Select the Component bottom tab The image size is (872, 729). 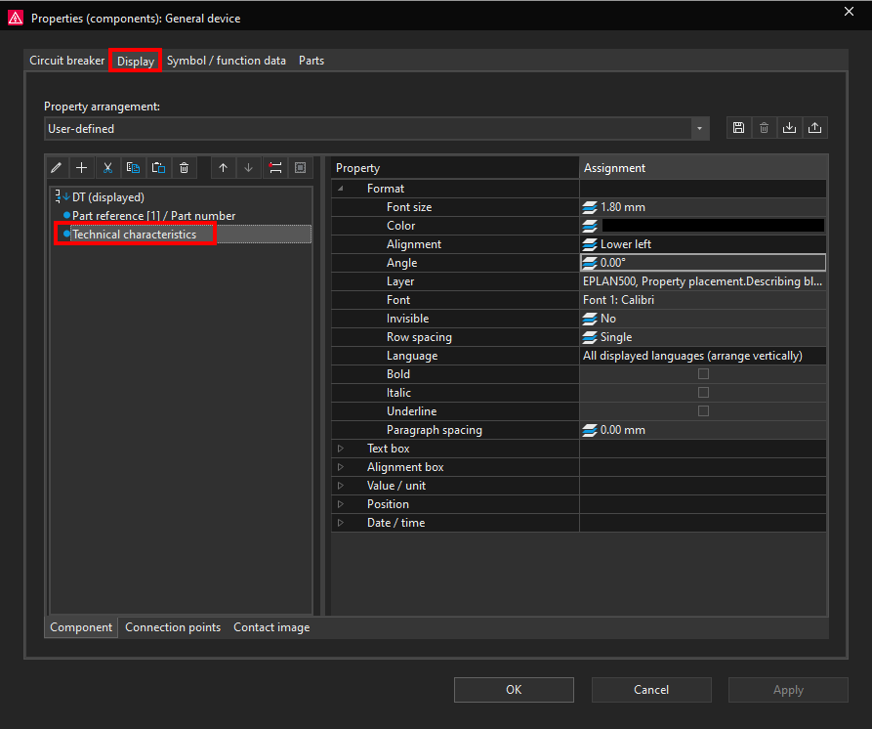(x=81, y=627)
